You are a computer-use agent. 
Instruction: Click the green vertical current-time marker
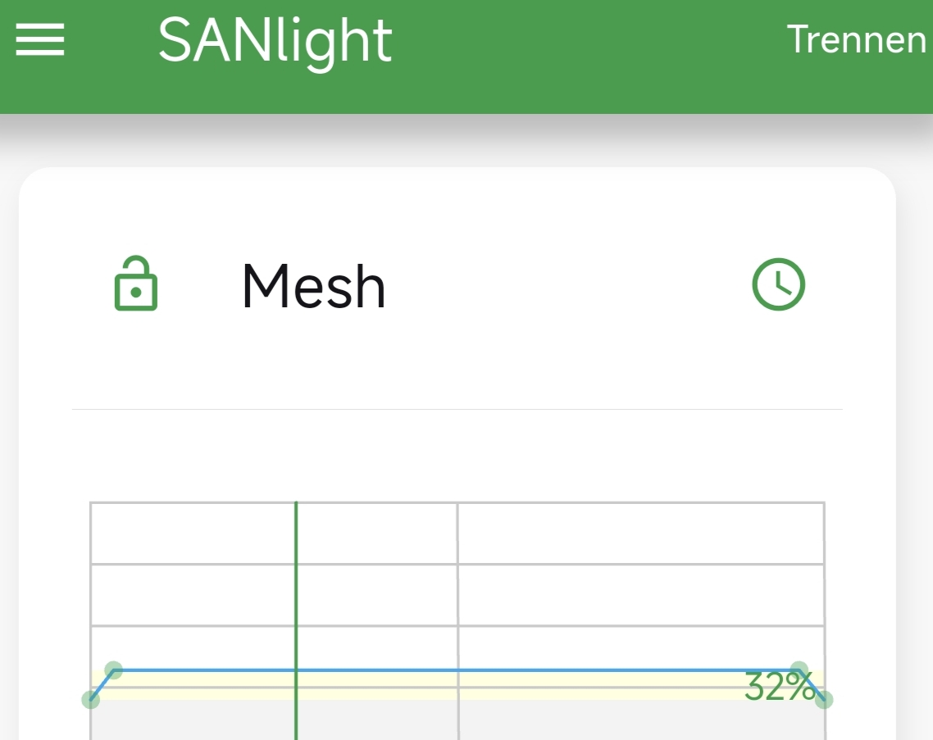(296, 619)
